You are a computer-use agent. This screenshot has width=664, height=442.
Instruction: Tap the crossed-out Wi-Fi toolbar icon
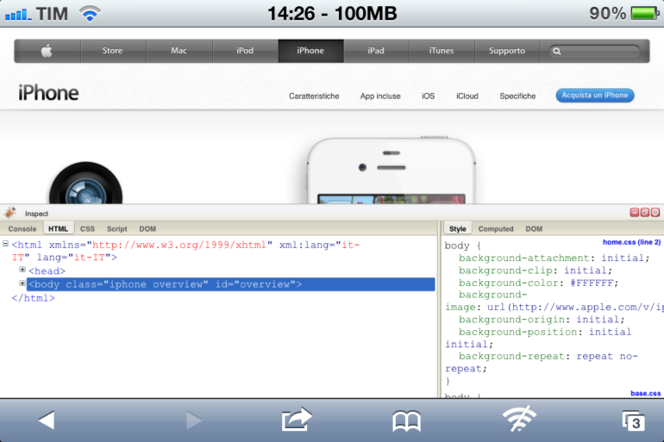click(519, 419)
